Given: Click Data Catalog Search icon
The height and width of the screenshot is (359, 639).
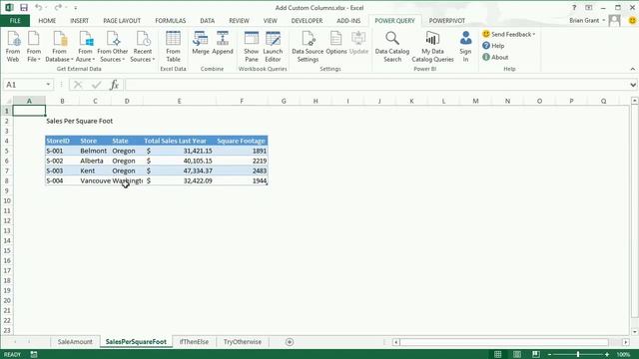Looking at the screenshot, I should pyautogui.click(x=392, y=47).
